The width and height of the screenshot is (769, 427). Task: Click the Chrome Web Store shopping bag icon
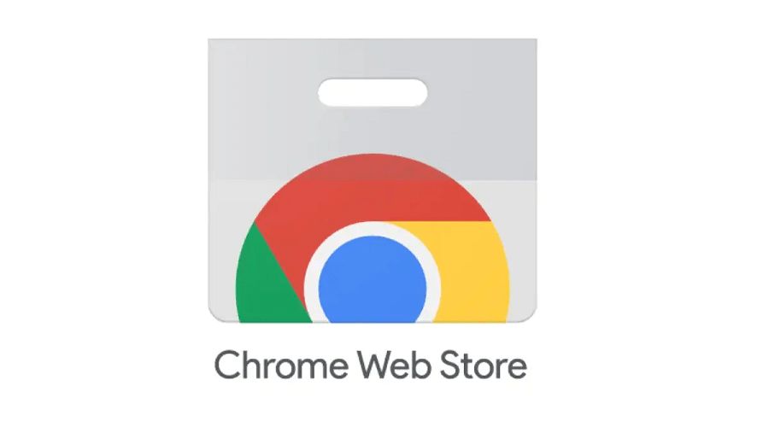pos(373,180)
